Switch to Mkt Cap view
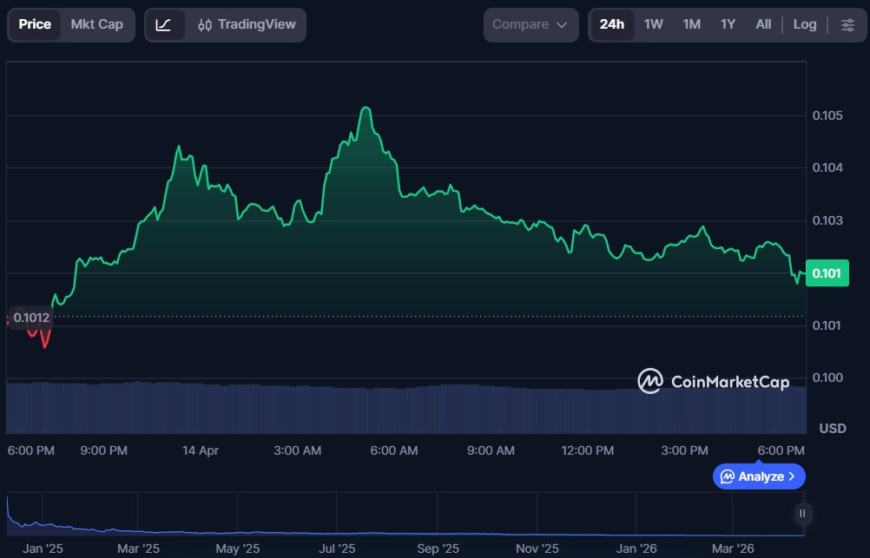Image resolution: width=870 pixels, height=558 pixels. tap(96, 24)
